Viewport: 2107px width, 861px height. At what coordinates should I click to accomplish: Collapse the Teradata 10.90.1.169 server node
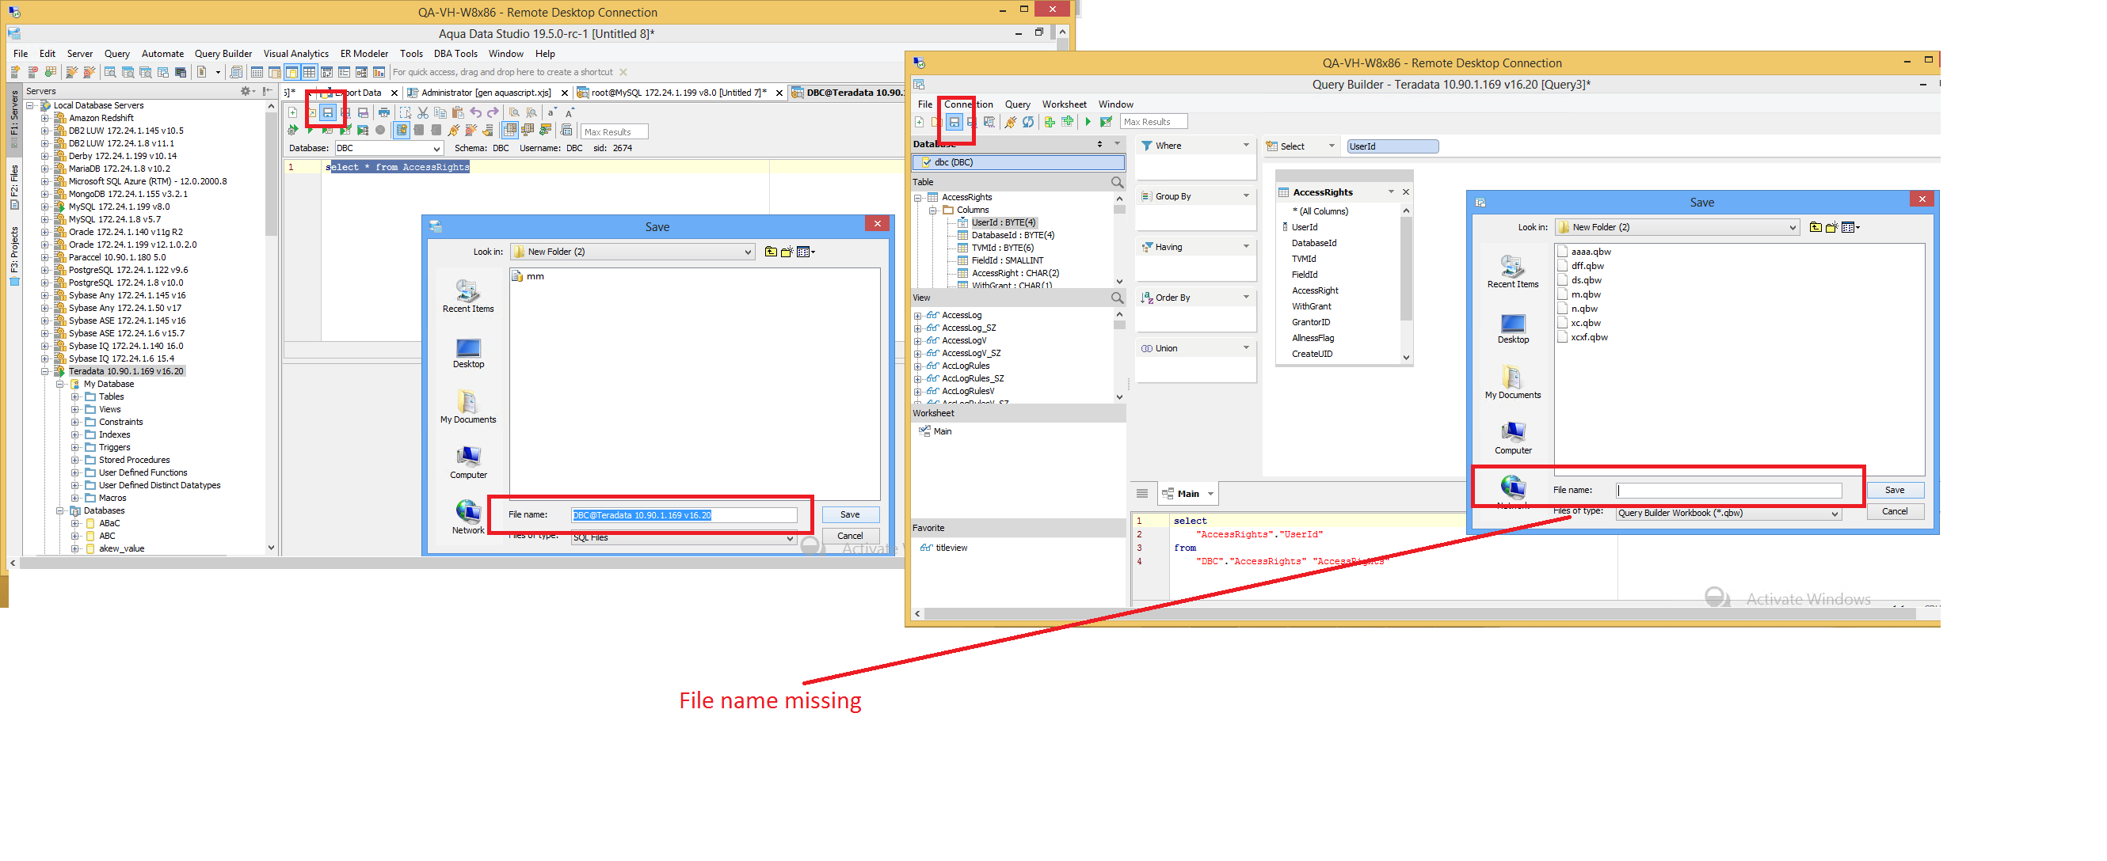[x=45, y=372]
